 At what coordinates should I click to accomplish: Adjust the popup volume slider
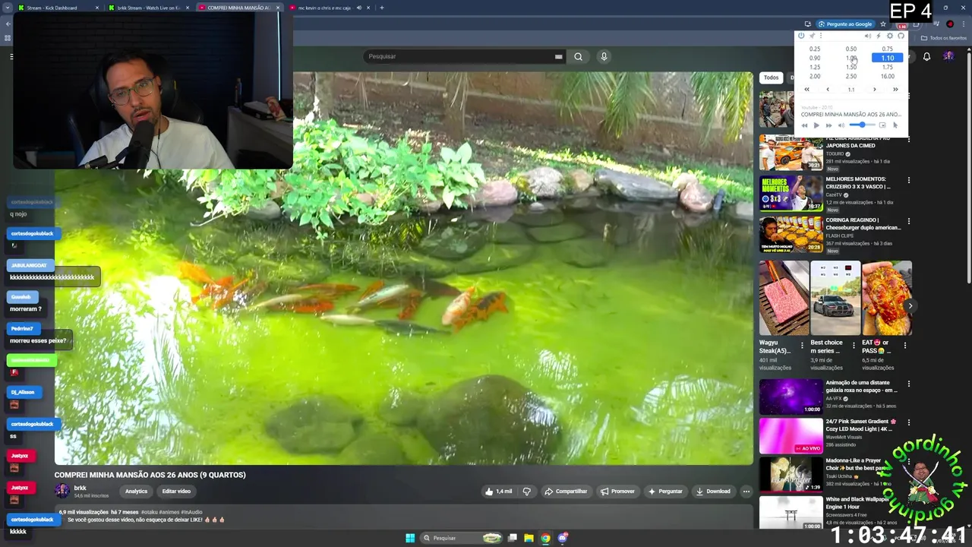(x=862, y=125)
